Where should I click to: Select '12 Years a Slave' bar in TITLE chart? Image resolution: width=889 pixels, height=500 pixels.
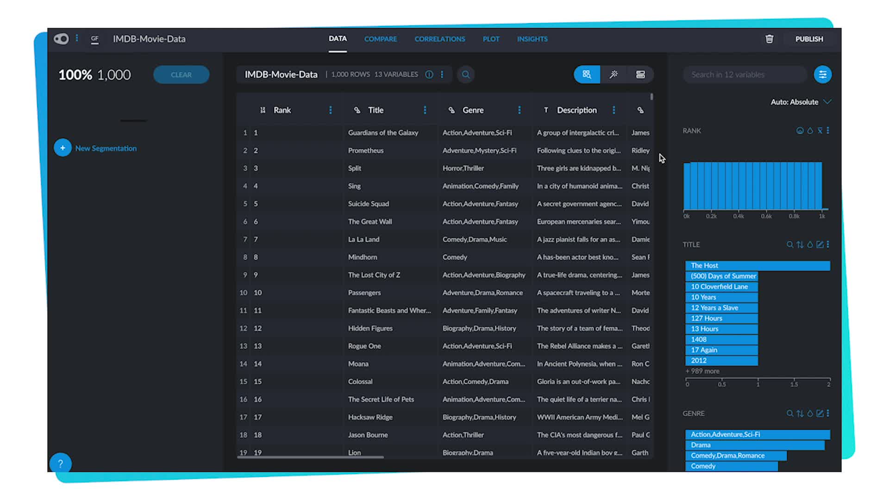[x=721, y=308]
